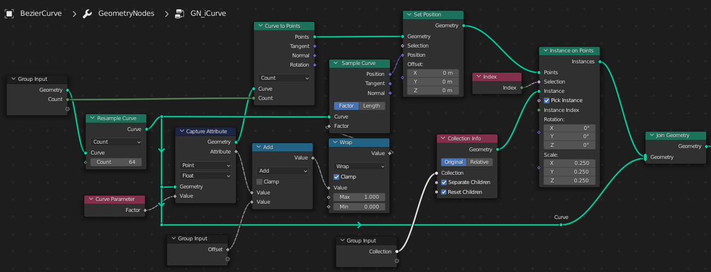Open Count mode dropdown in Curve to Points
Screen dimensions: 711x272
pyautogui.click(x=284, y=78)
